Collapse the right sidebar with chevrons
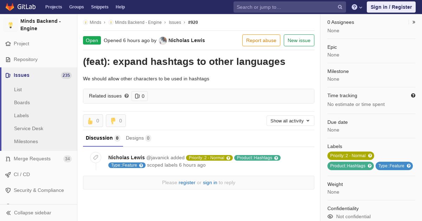Image resolution: width=422 pixels, height=221 pixels. click(414, 22)
